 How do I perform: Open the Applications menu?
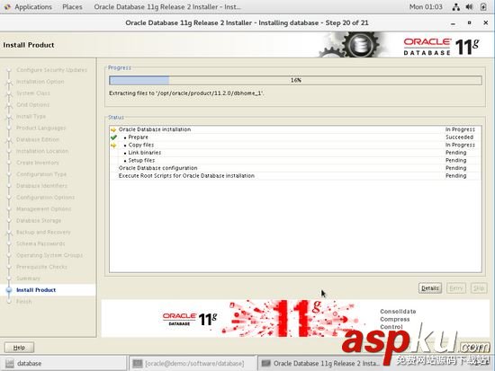point(33,6)
